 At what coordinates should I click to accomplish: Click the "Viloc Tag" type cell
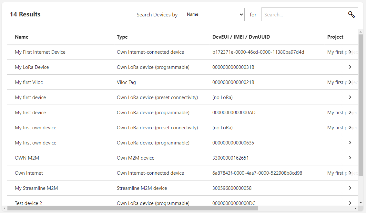(126, 82)
